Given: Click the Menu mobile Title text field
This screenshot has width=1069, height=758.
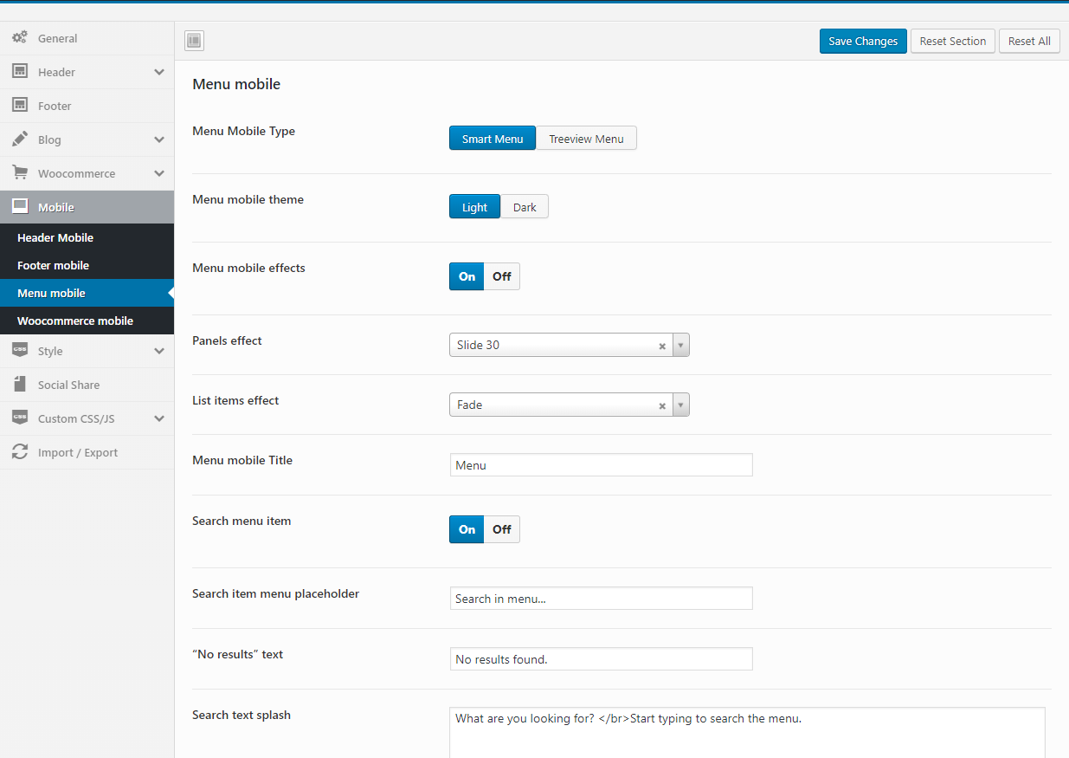Looking at the screenshot, I should point(601,465).
